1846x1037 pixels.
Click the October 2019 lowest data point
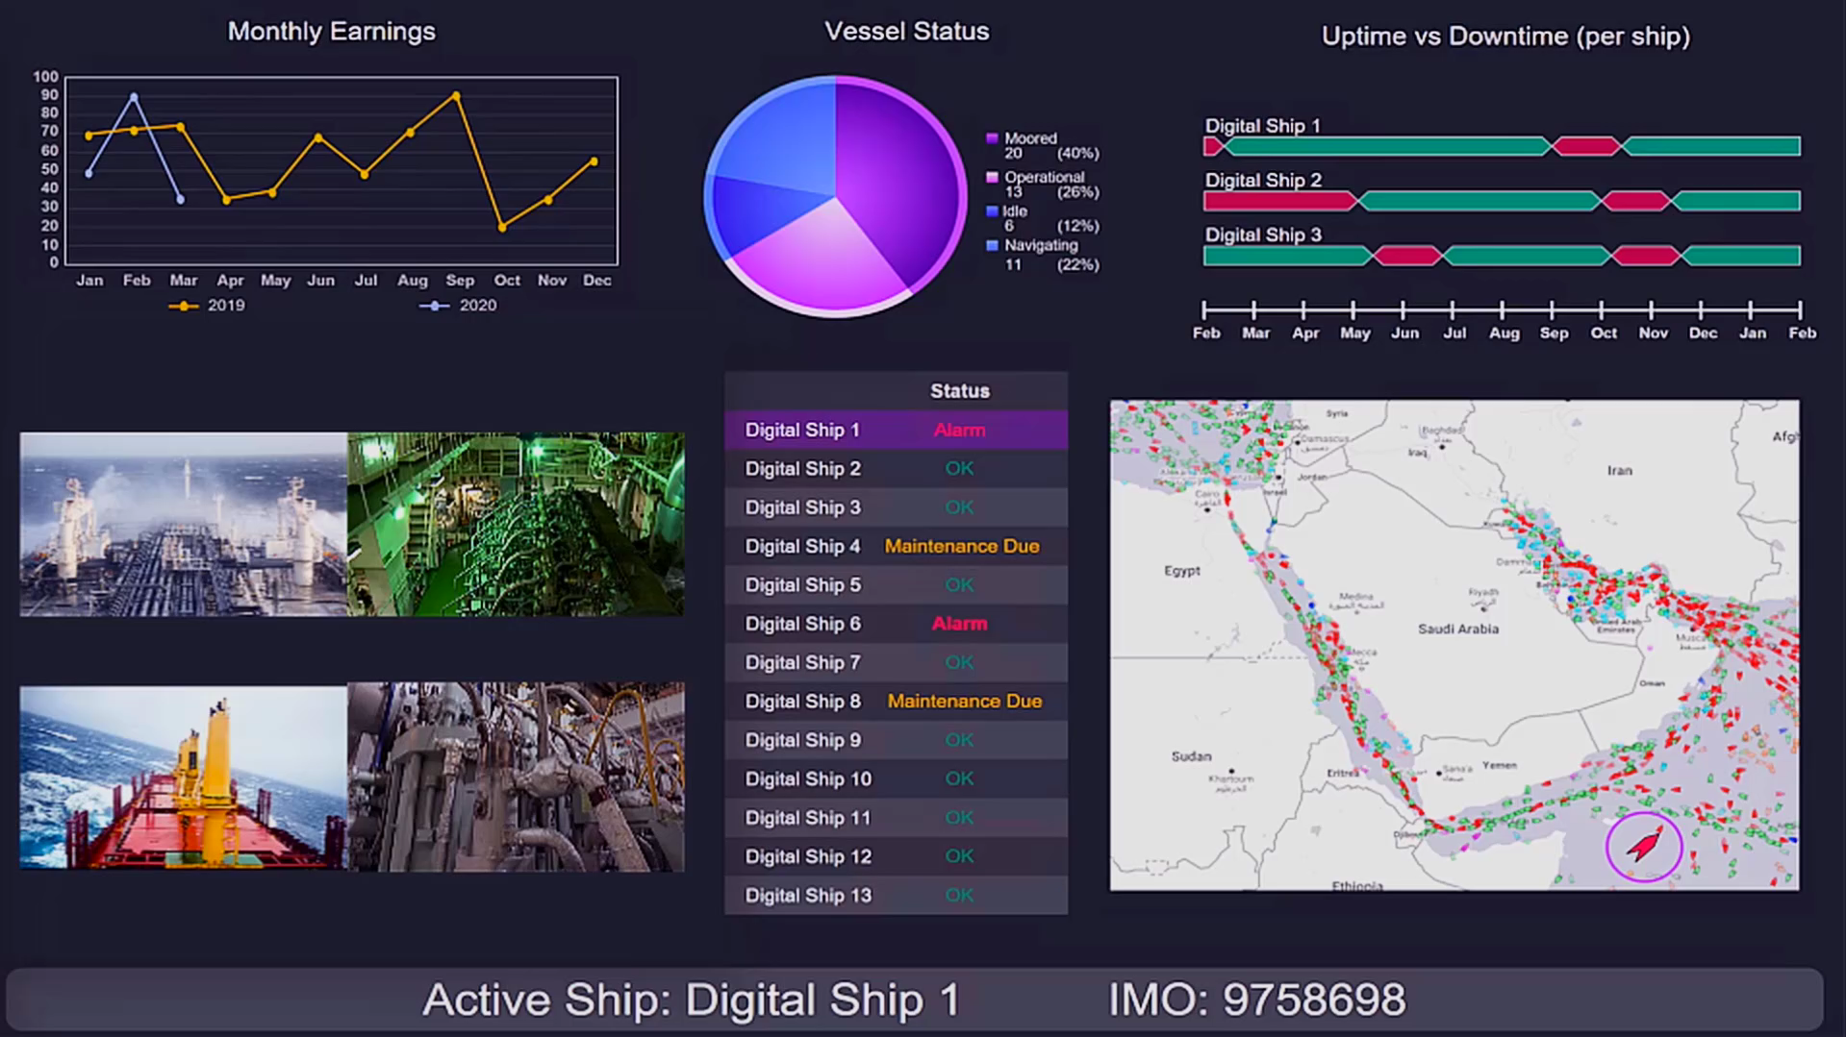502,228
